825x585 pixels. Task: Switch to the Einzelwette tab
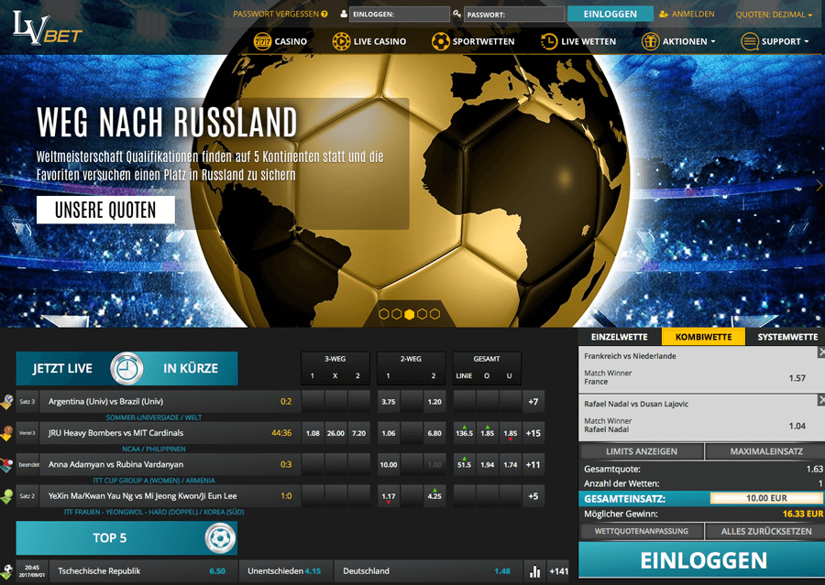click(x=620, y=337)
